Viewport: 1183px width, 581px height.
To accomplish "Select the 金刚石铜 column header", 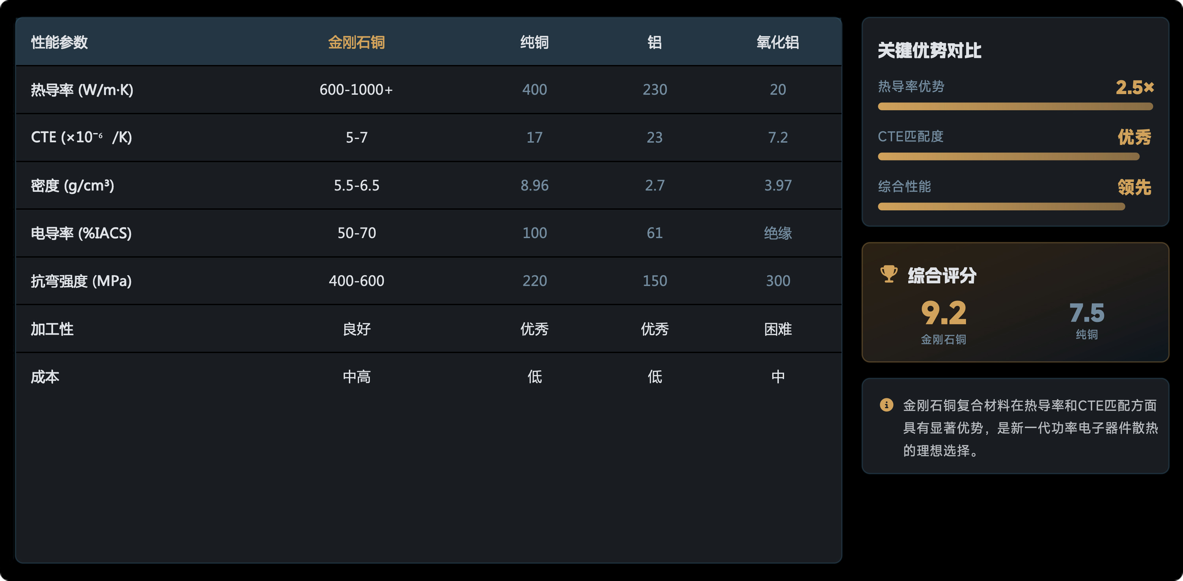I will [x=356, y=42].
